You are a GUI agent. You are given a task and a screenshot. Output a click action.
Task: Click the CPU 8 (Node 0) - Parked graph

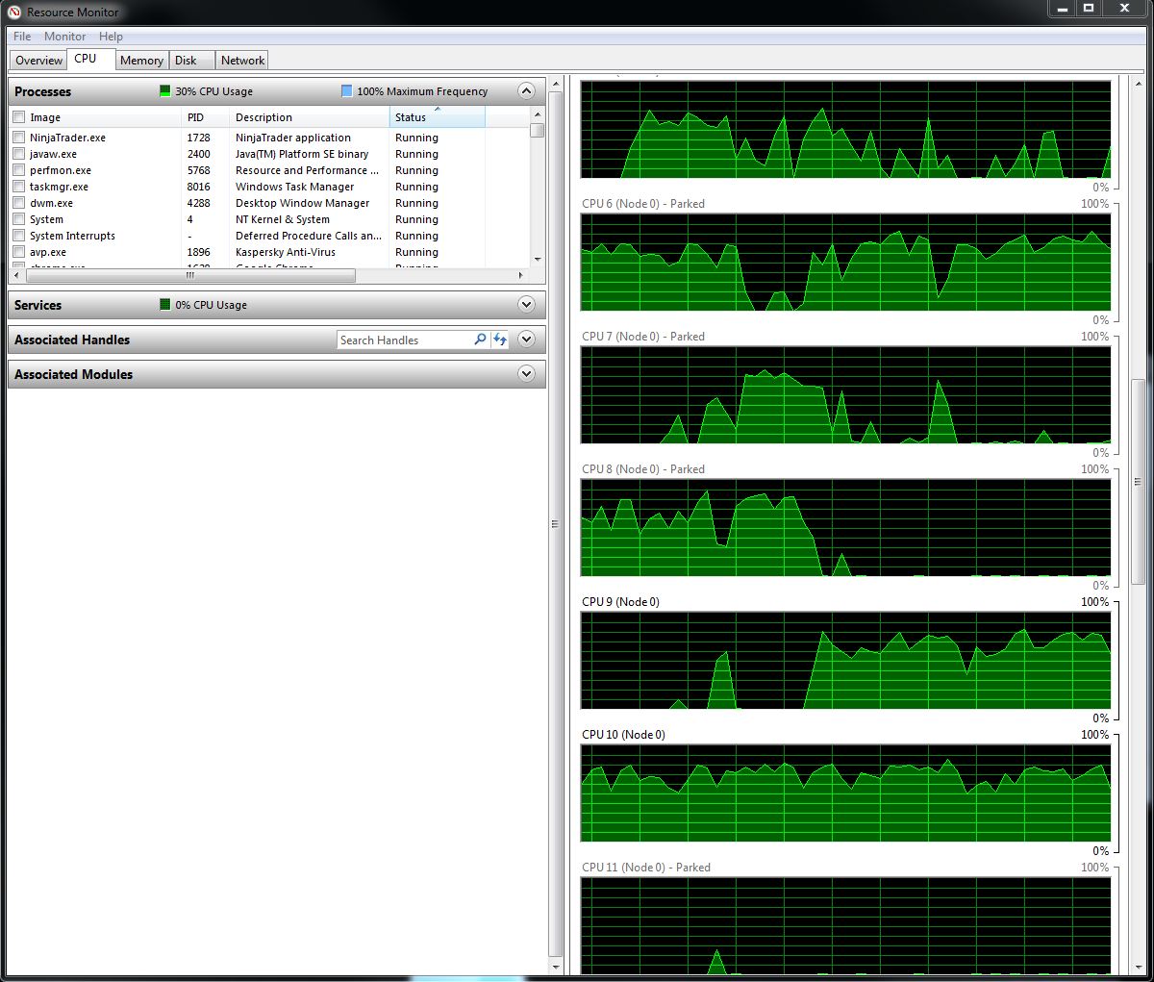click(845, 527)
